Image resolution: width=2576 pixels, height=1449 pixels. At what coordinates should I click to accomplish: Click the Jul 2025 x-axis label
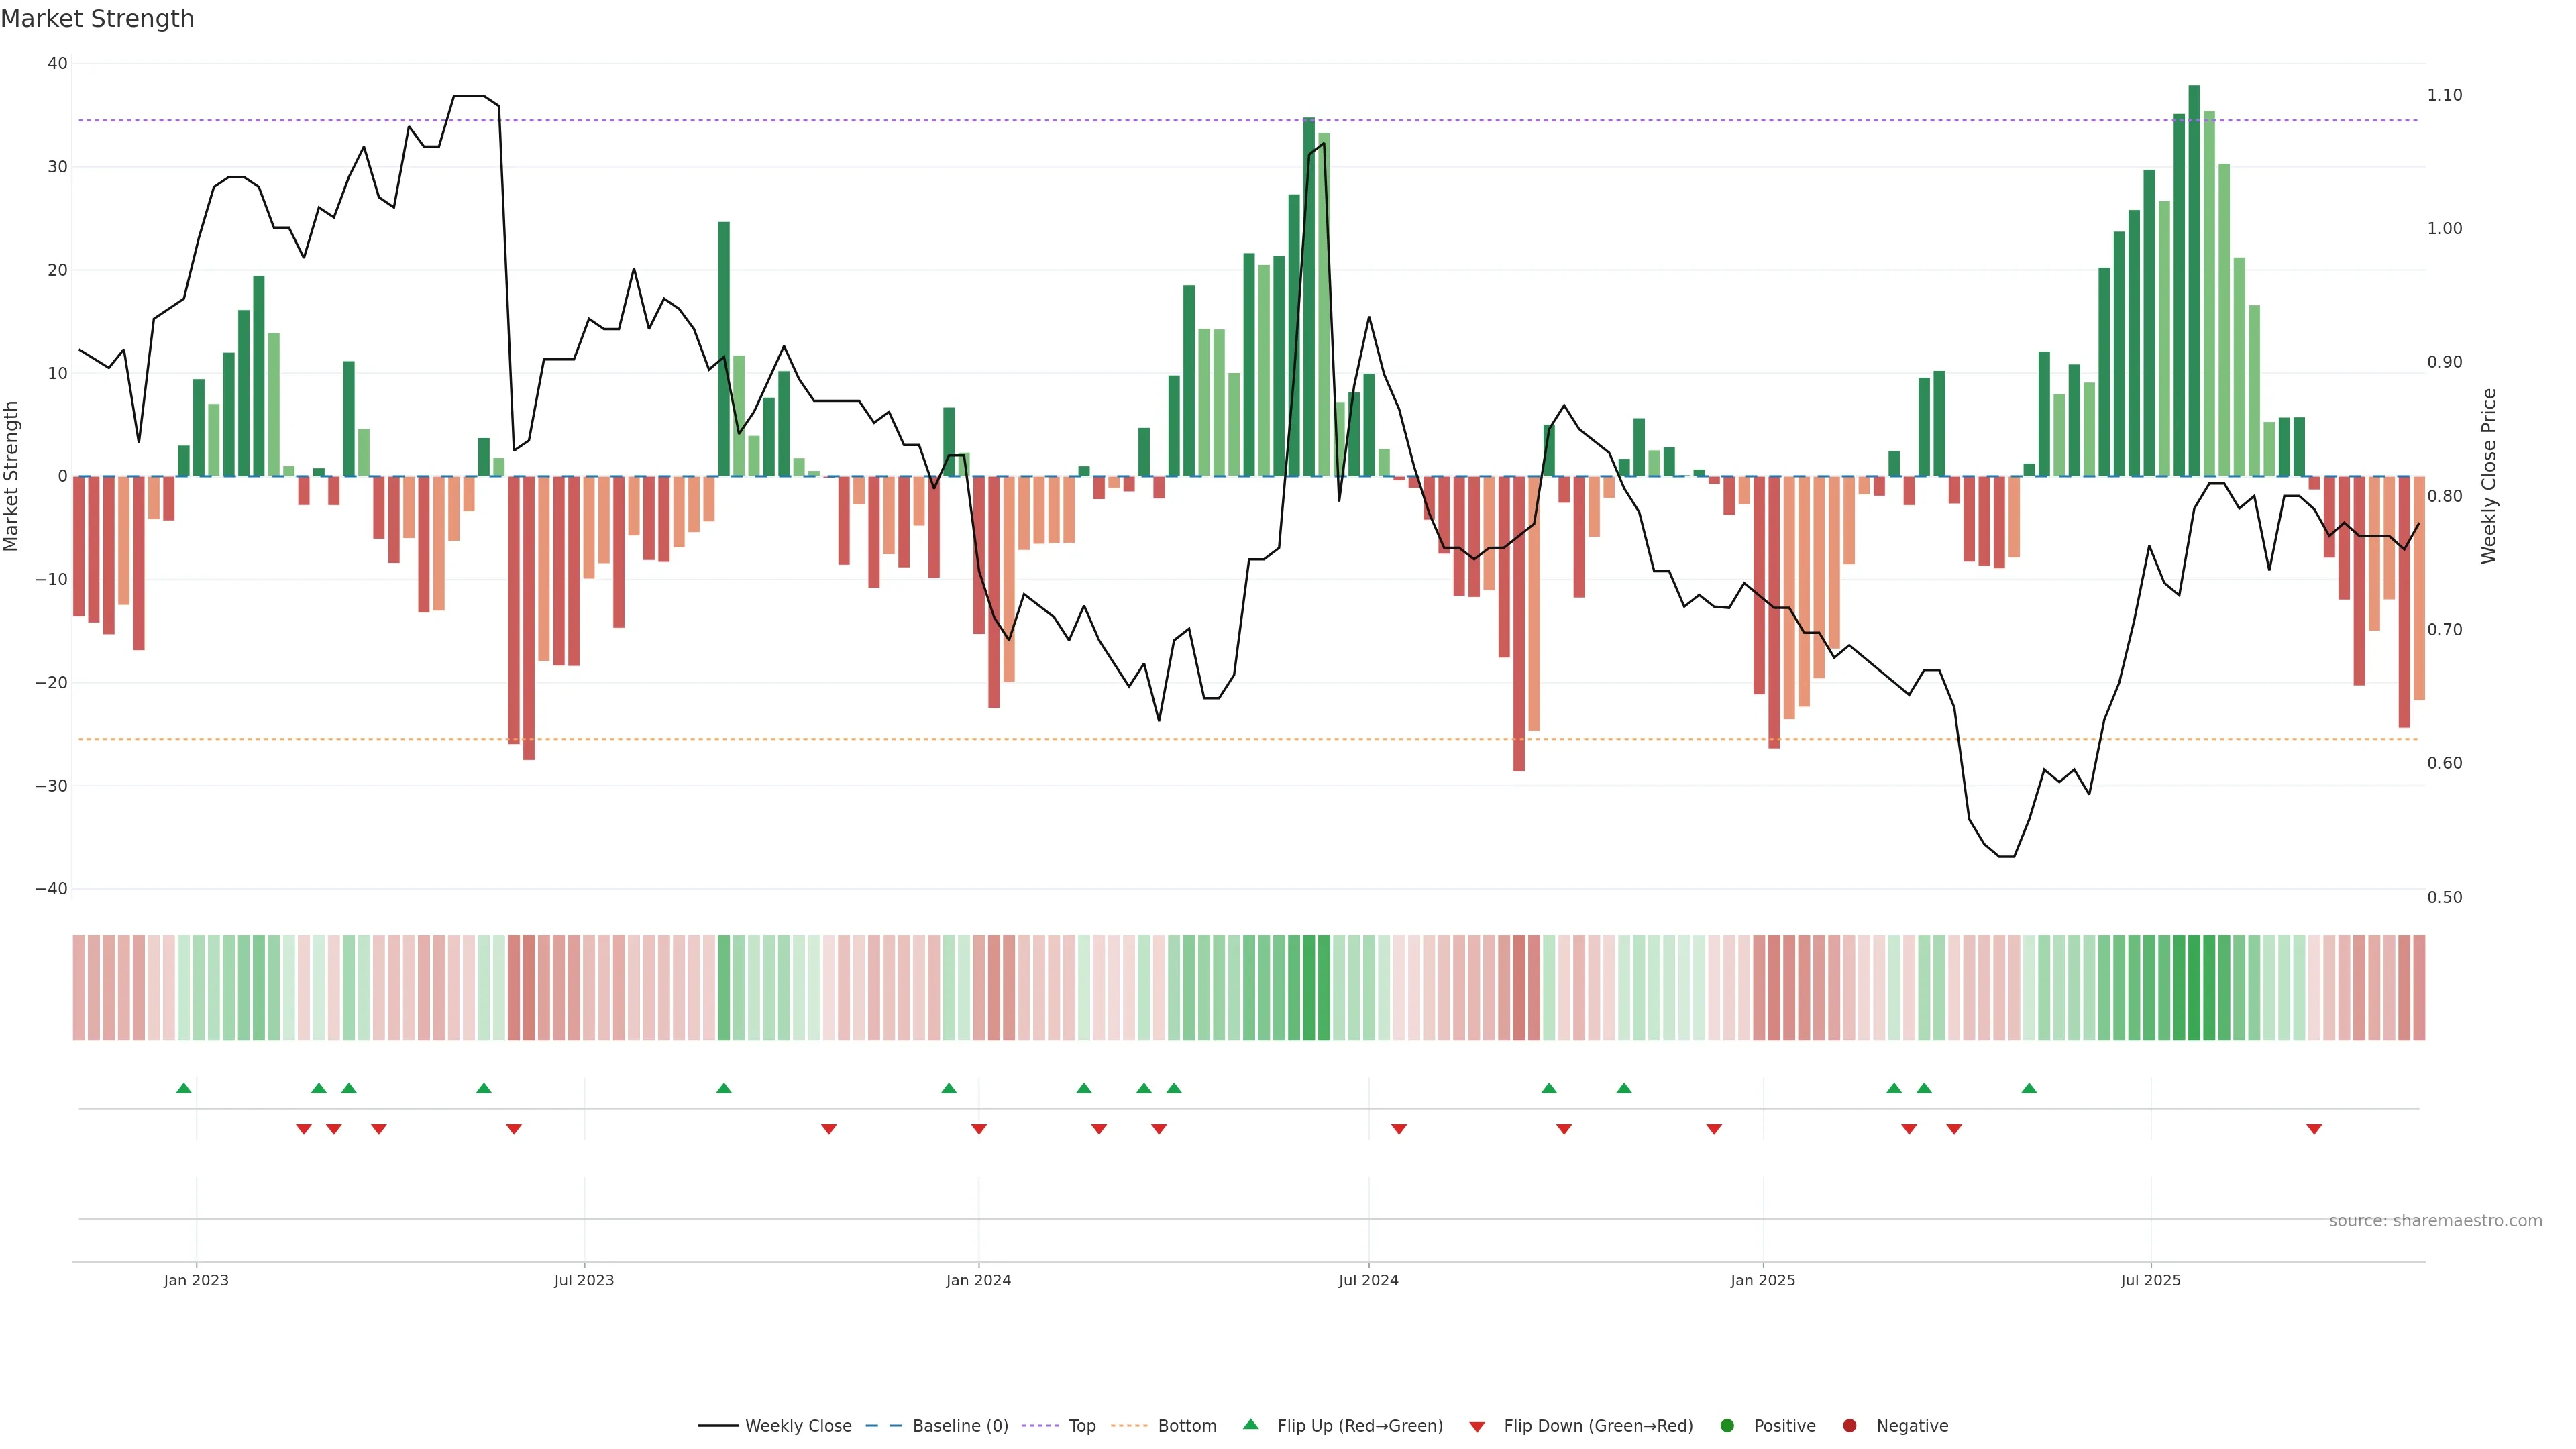pyautogui.click(x=2150, y=1280)
